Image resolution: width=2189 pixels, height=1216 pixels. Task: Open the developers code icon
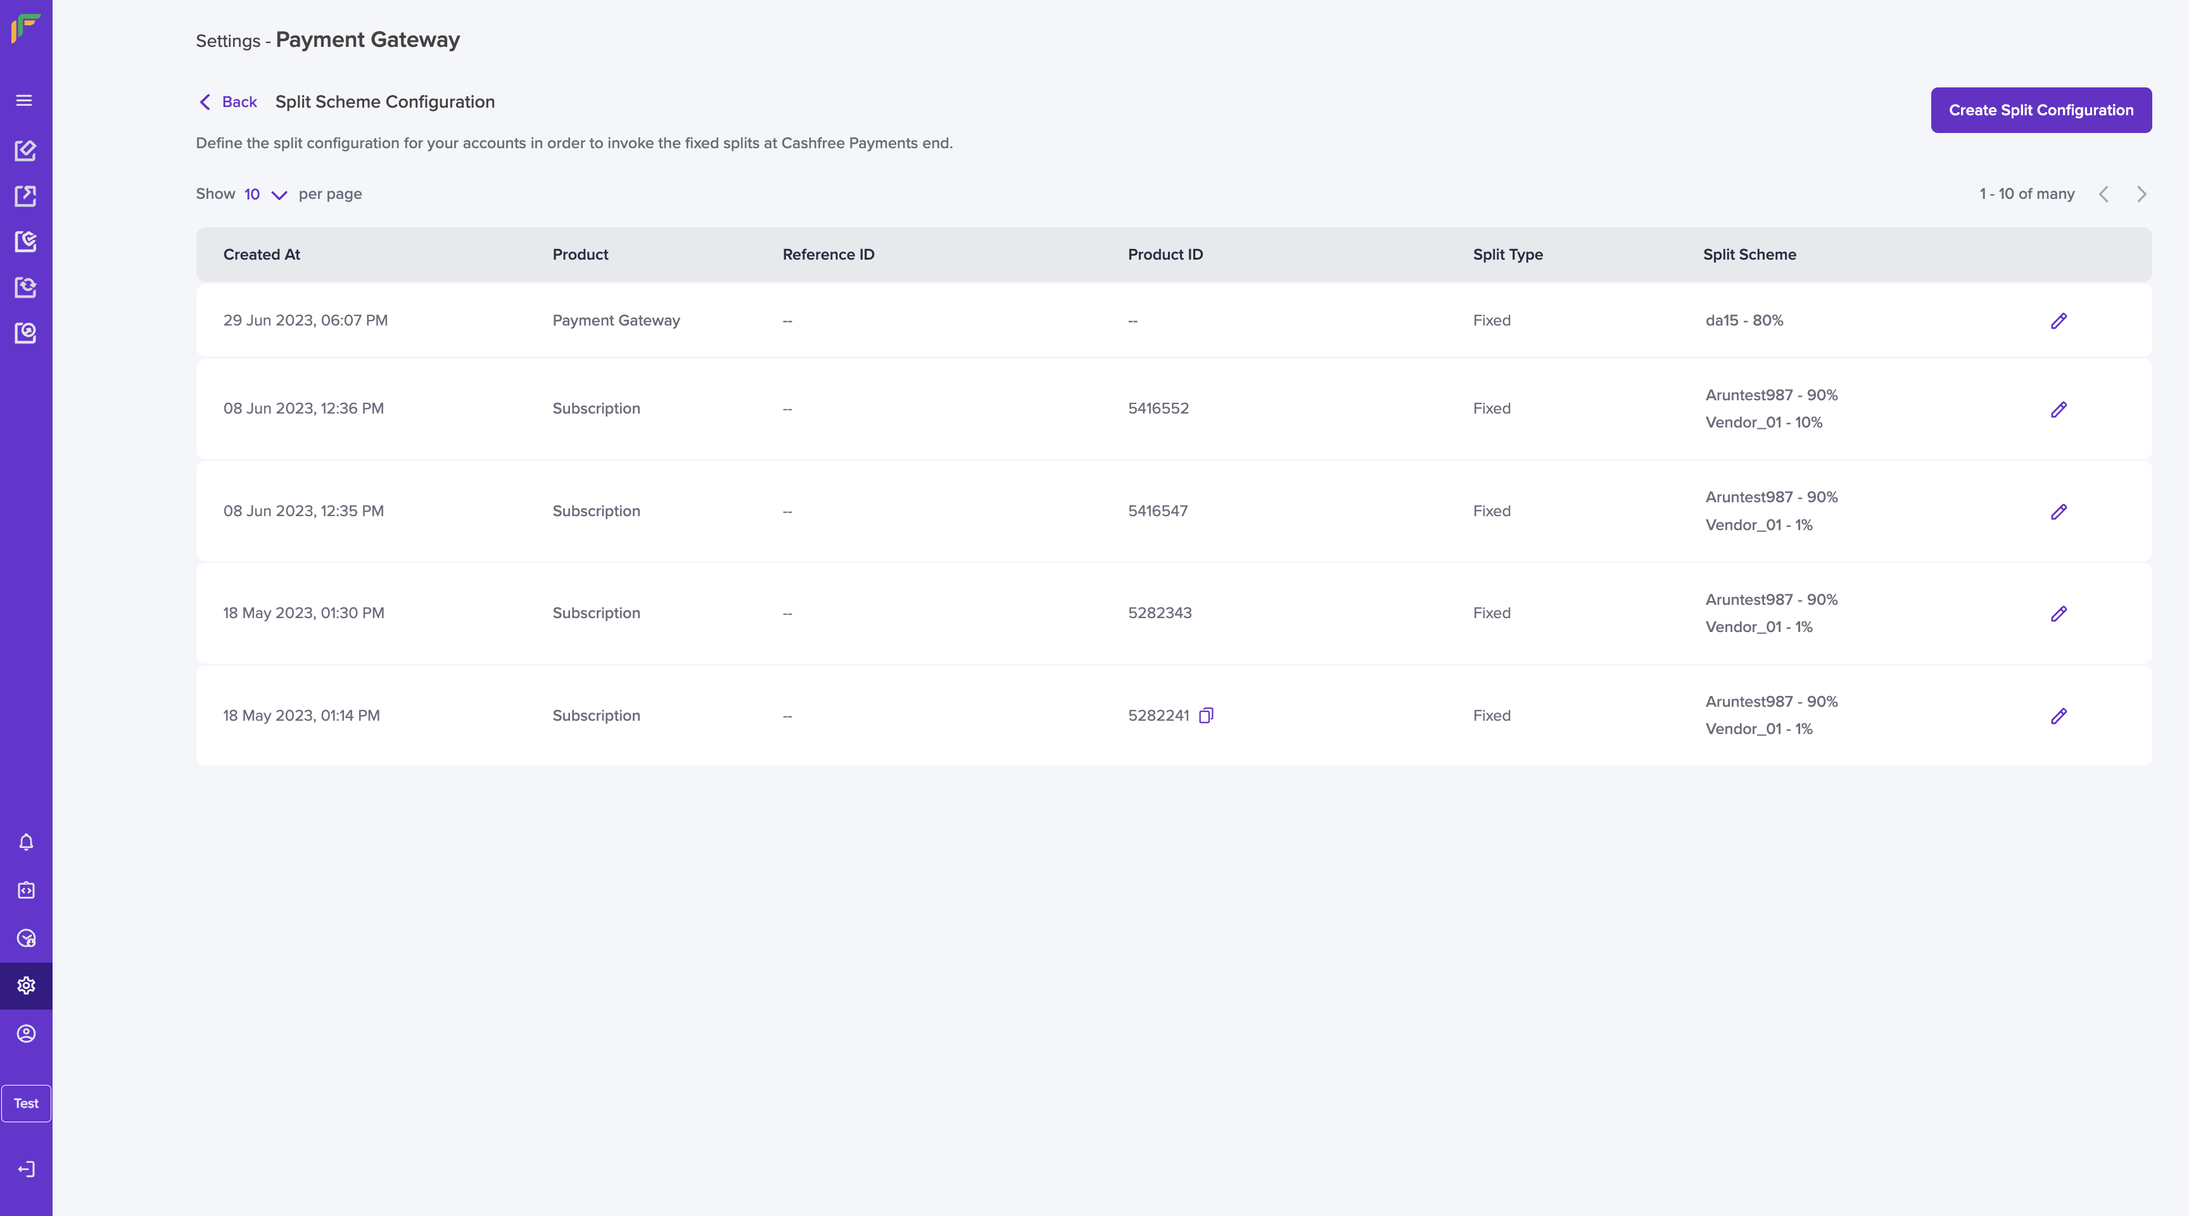pyautogui.click(x=27, y=890)
